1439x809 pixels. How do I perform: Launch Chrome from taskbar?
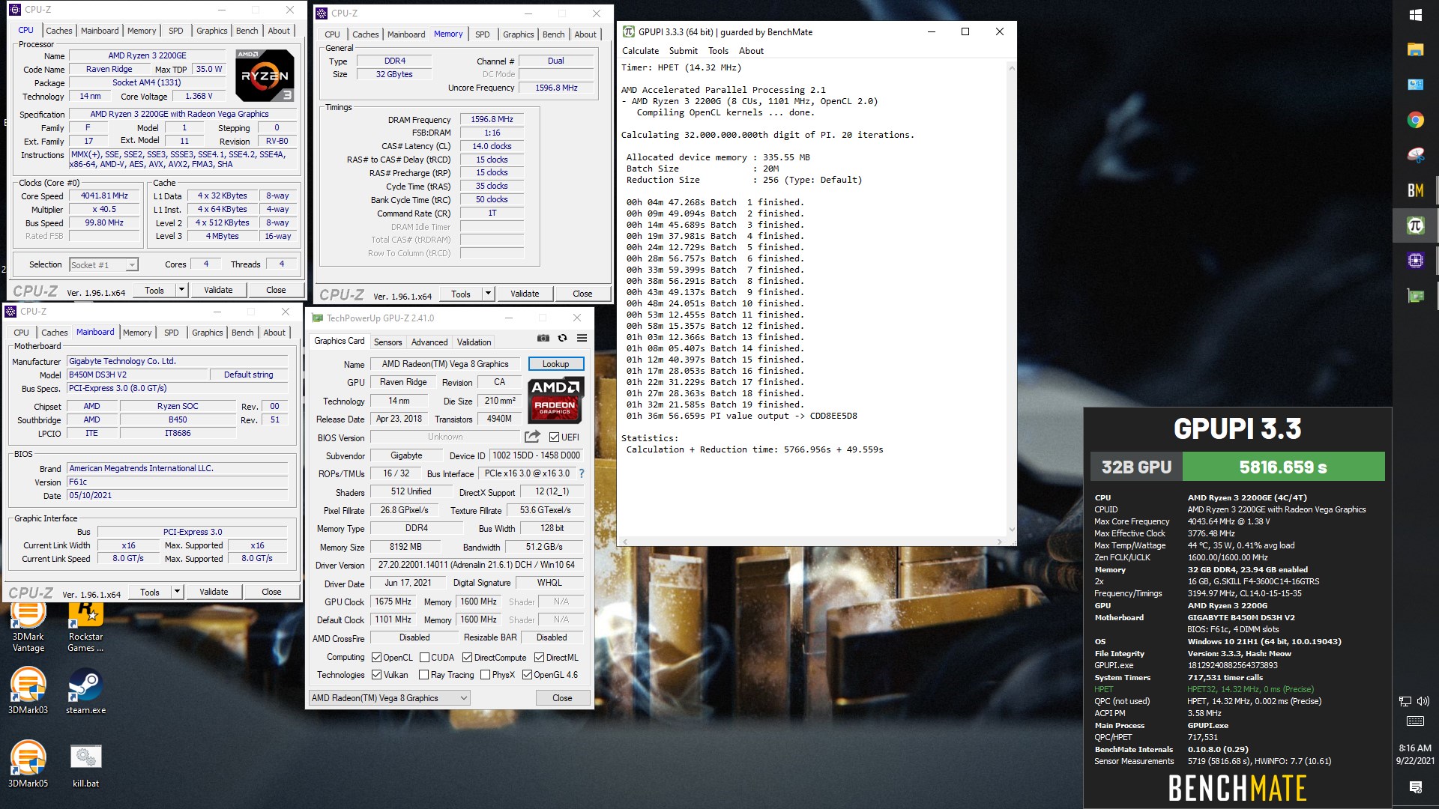[1416, 120]
